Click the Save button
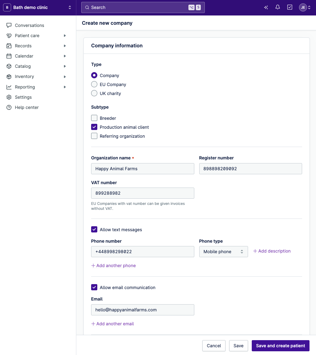 pos(238,346)
